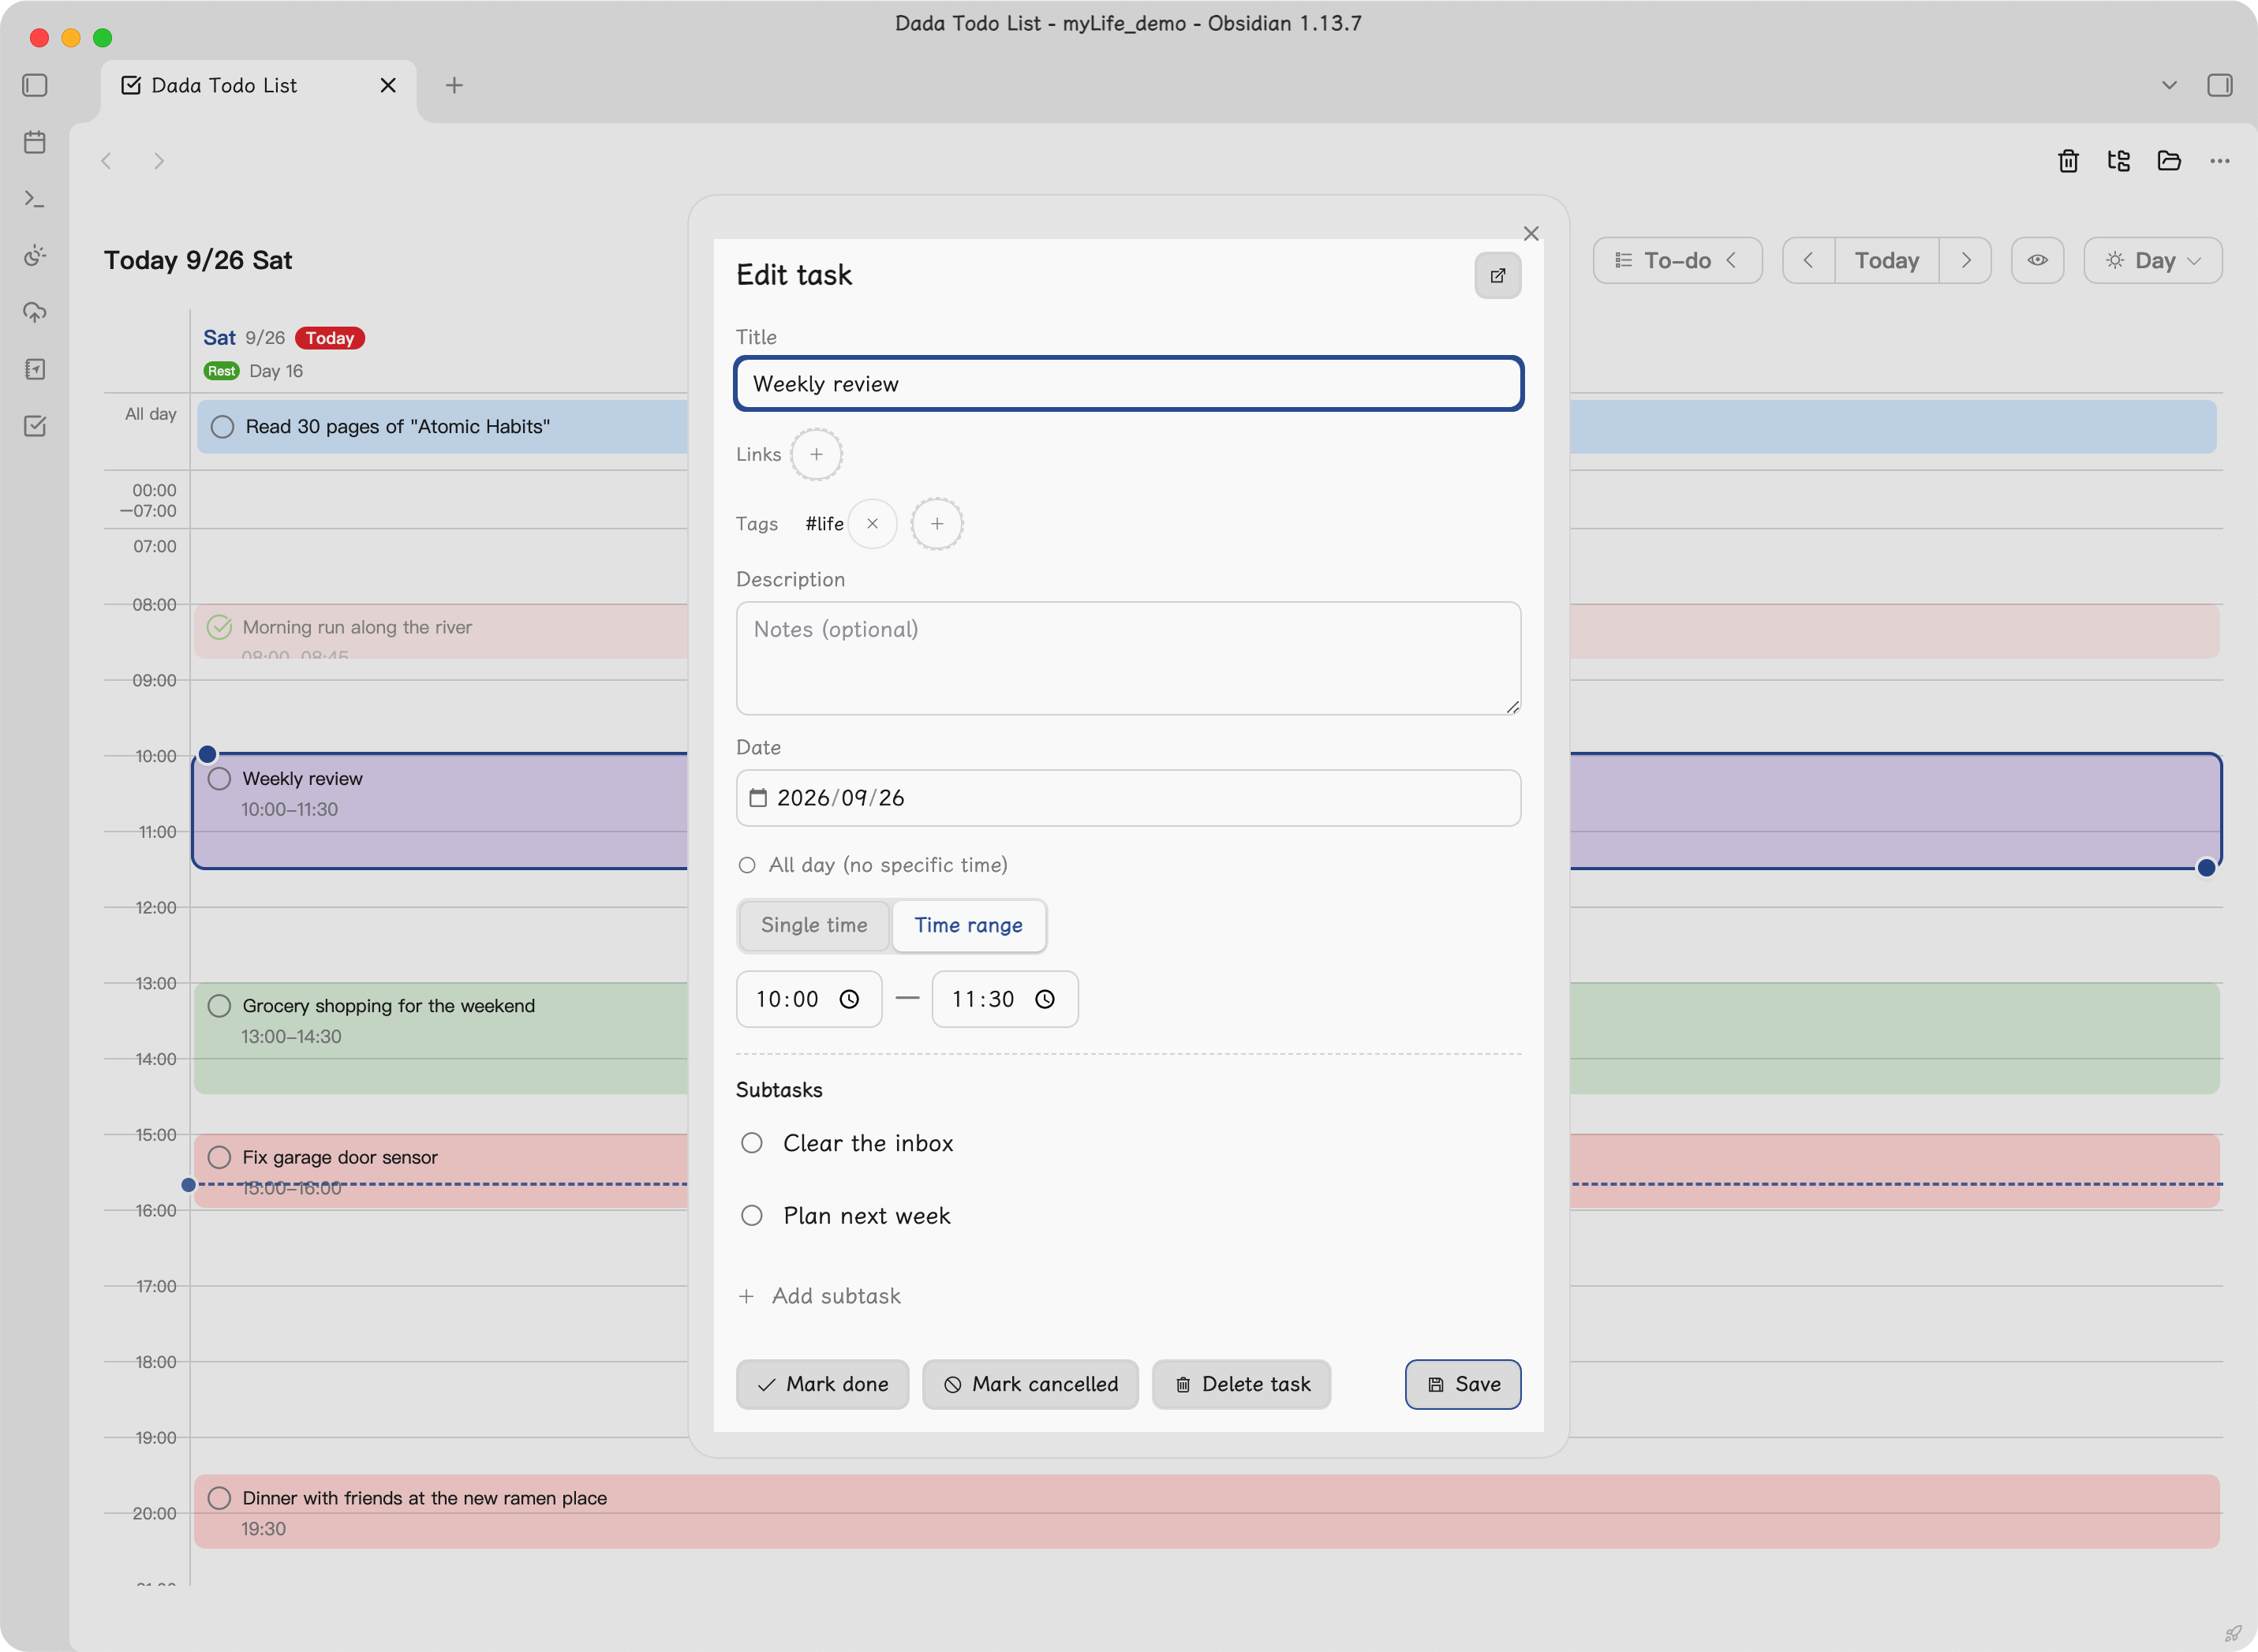The height and width of the screenshot is (1652, 2258).
Task: Mark Fix garage door sensor complete
Action: [x=219, y=1157]
